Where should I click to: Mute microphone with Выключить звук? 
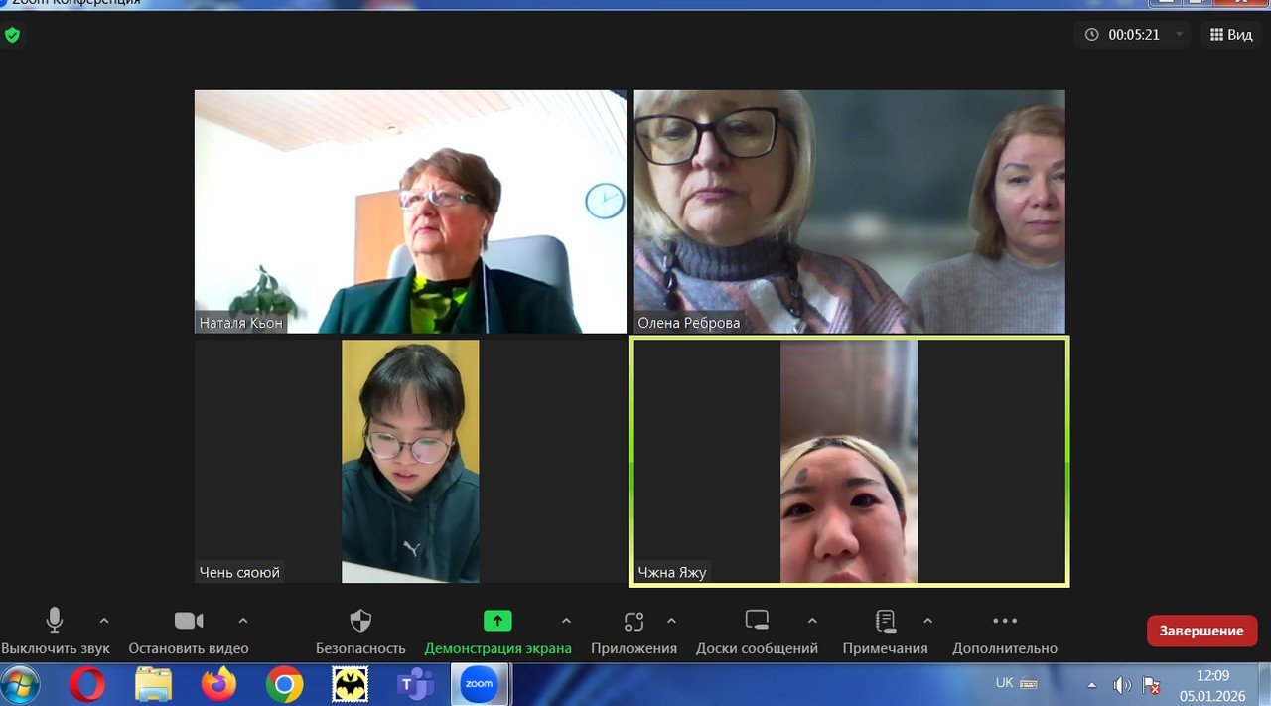[55, 622]
